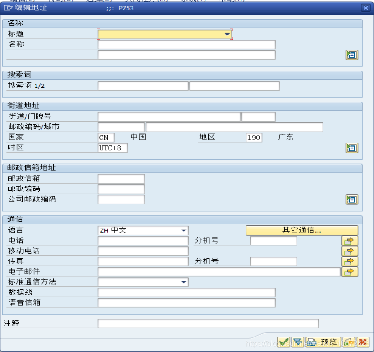
Task: Select the 地区 field containing 190
Action: (254, 138)
